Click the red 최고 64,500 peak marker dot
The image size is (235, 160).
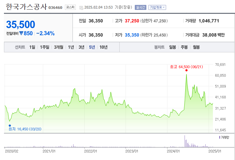[186, 70]
